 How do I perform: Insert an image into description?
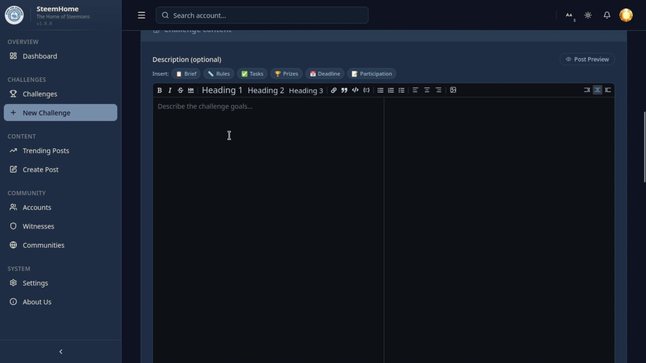[453, 90]
